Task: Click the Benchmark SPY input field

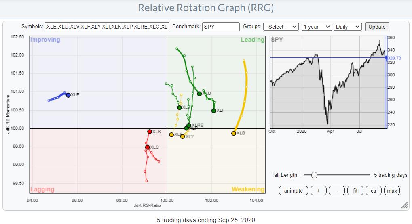Action: [x=221, y=27]
